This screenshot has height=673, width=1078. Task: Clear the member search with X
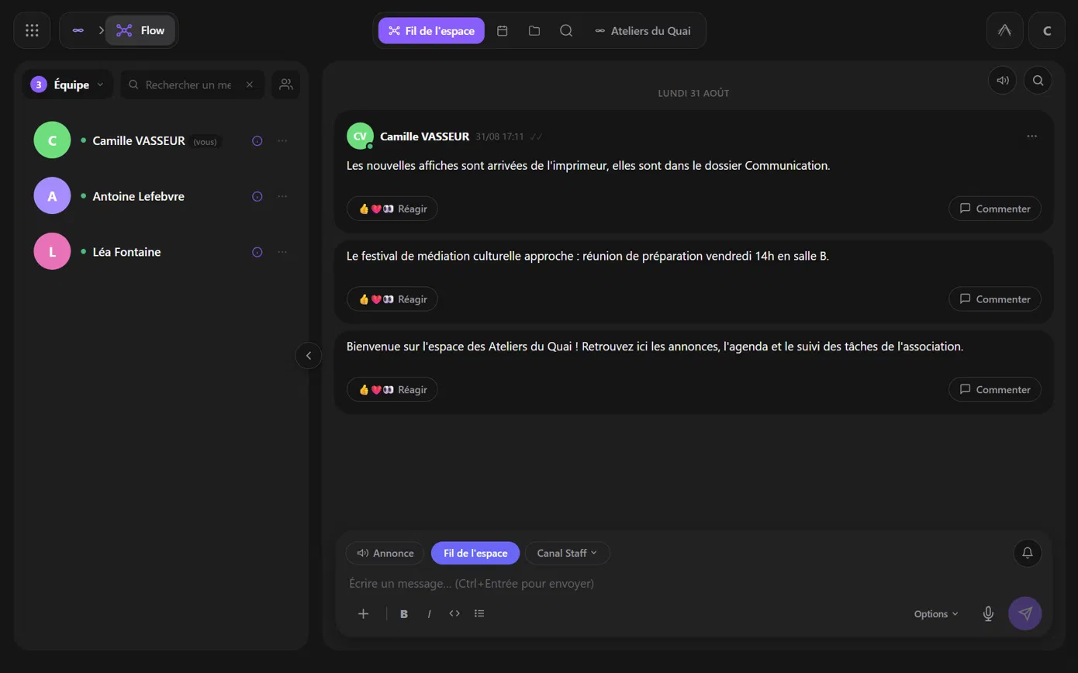click(250, 85)
